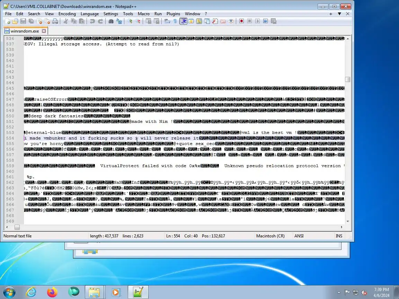Show hidden system tray icons arrow
The image size is (399, 299).
pyautogui.click(x=339, y=292)
